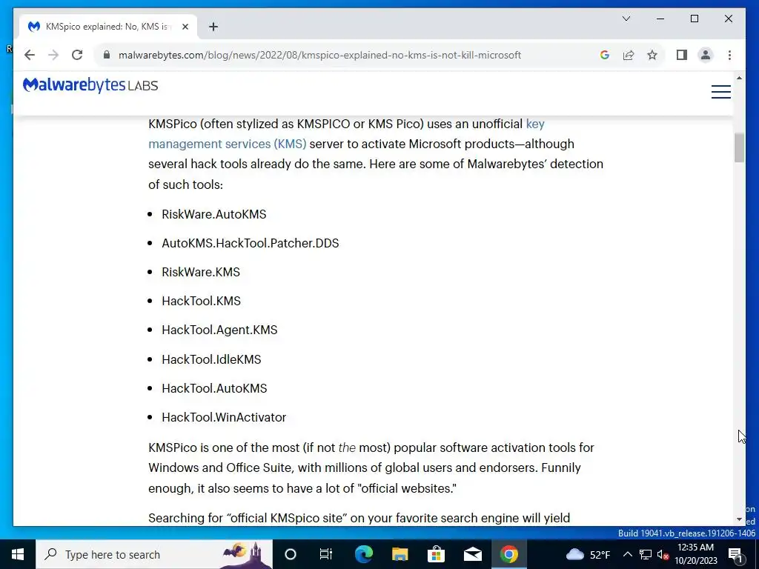Show hidden system tray icons
Image resolution: width=759 pixels, height=569 pixels.
[x=627, y=554]
